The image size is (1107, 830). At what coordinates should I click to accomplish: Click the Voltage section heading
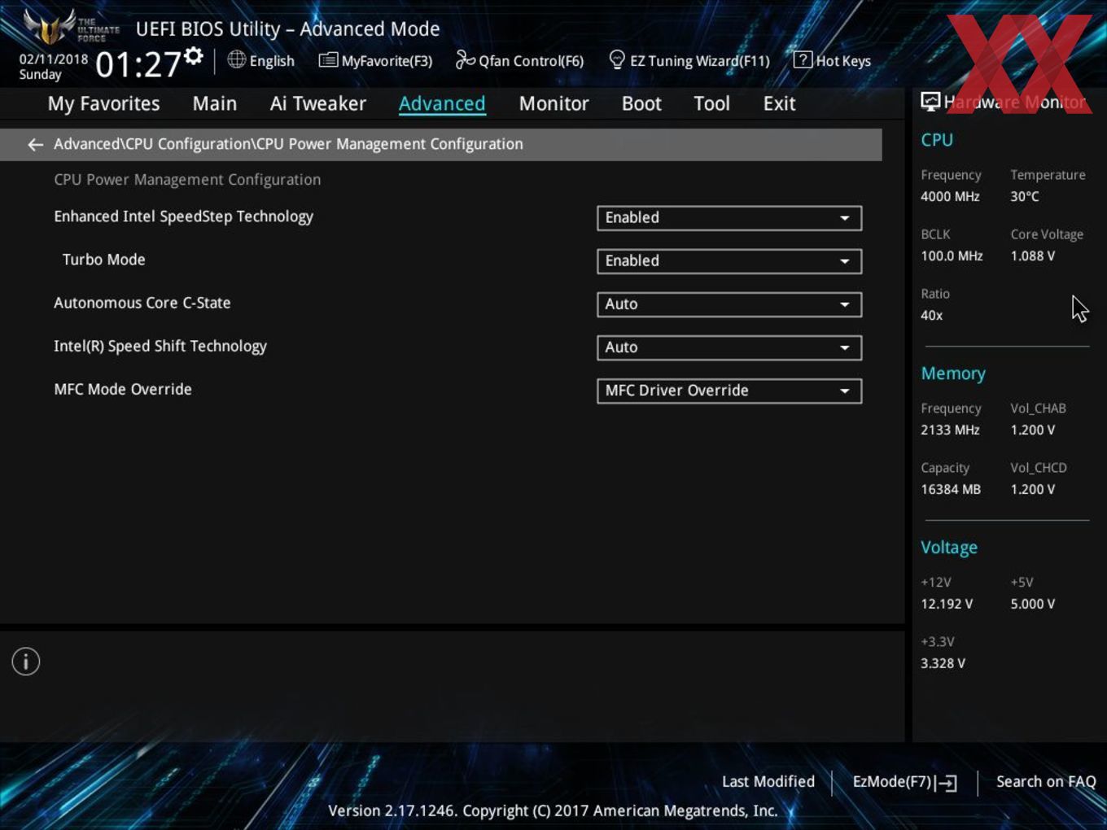(949, 548)
